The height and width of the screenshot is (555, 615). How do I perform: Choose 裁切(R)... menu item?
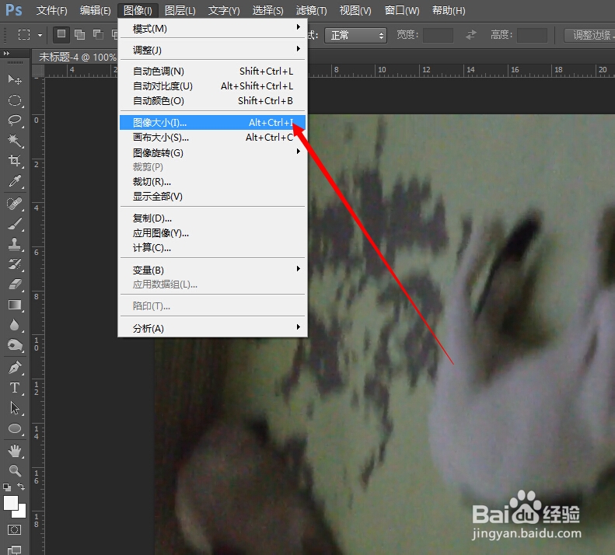pos(212,182)
